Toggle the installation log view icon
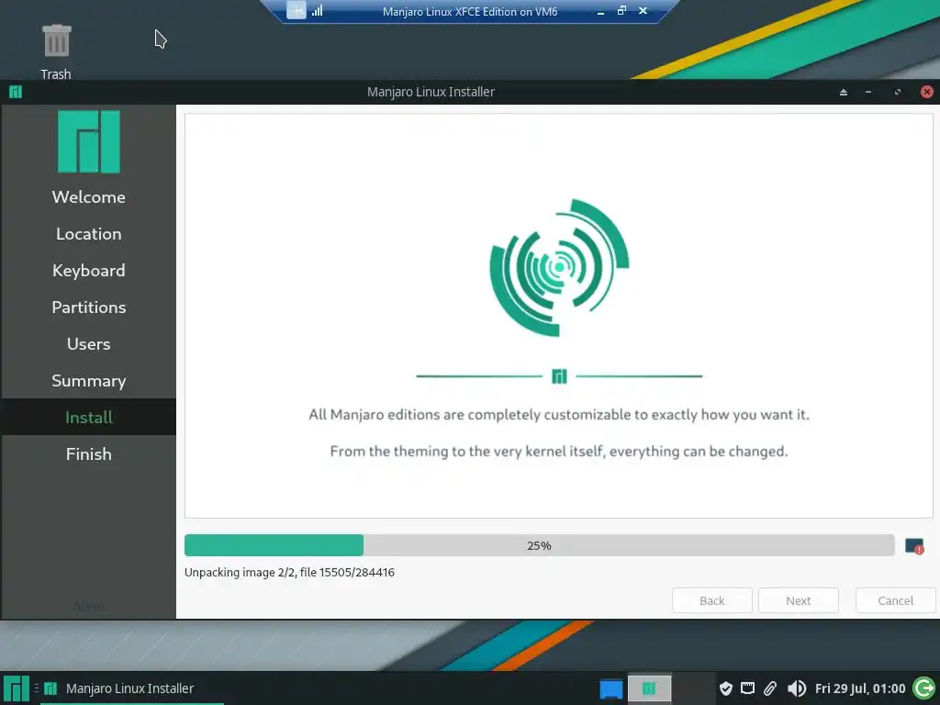The width and height of the screenshot is (940, 705). tap(914, 546)
